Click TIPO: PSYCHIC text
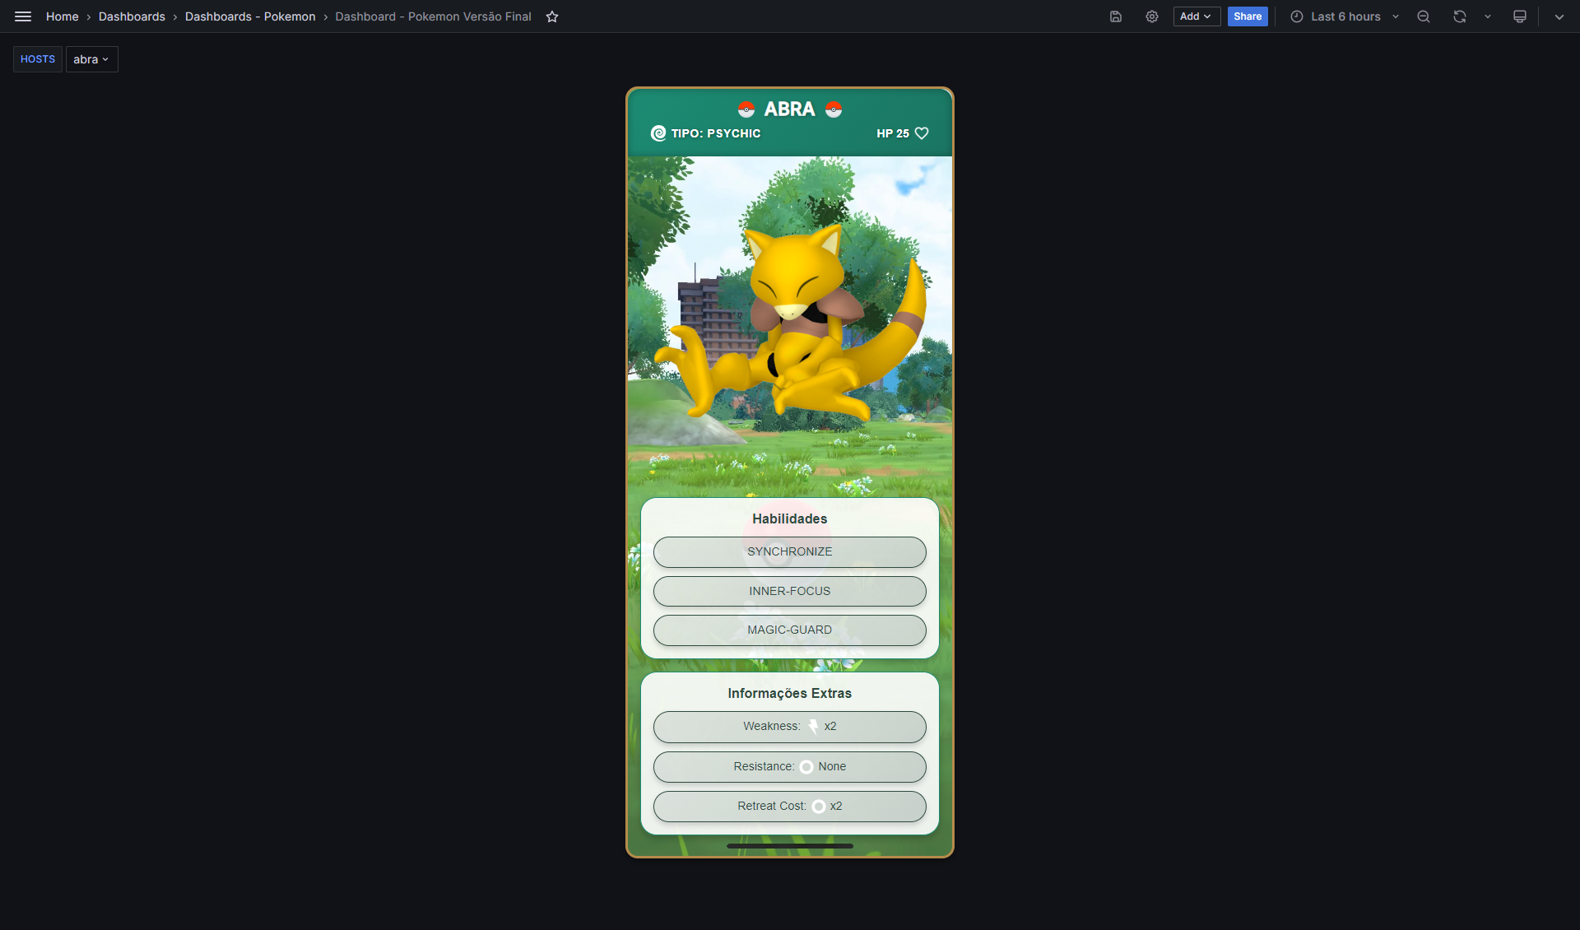 (716, 133)
